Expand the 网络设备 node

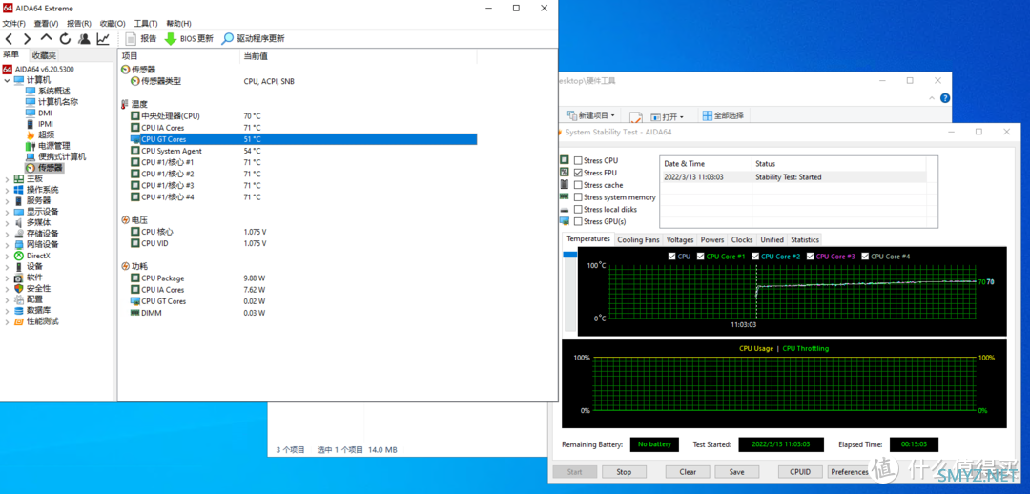(7, 244)
